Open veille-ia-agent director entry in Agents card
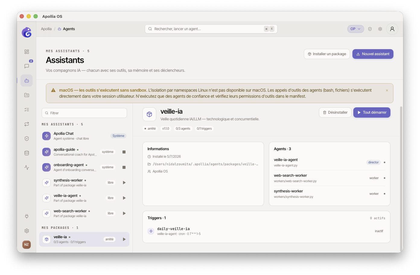The height and width of the screenshot is (275, 420). click(x=329, y=163)
